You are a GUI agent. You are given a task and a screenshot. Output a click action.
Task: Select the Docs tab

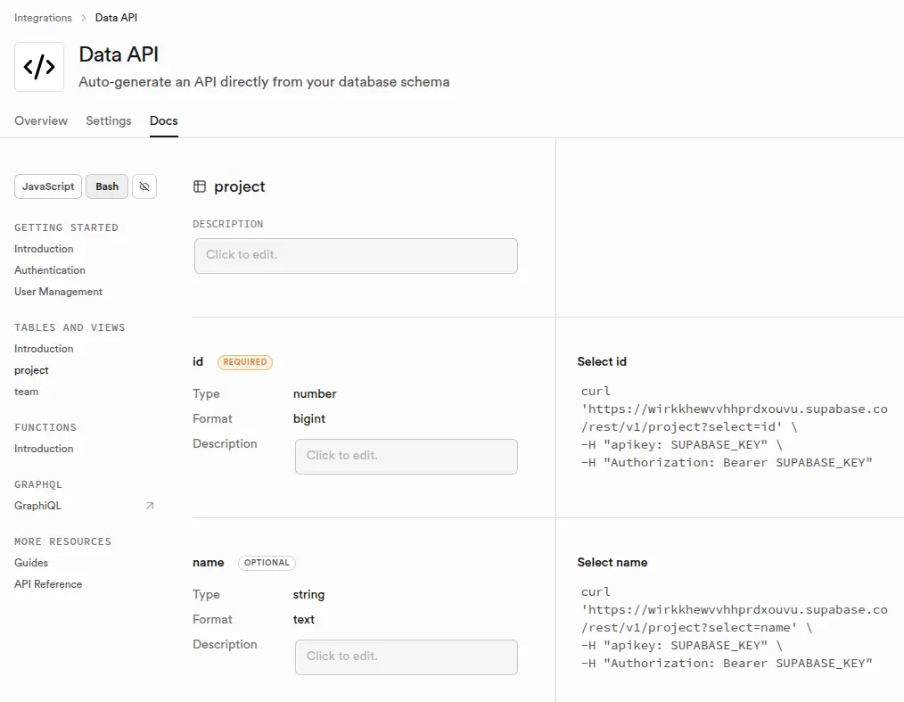point(164,120)
